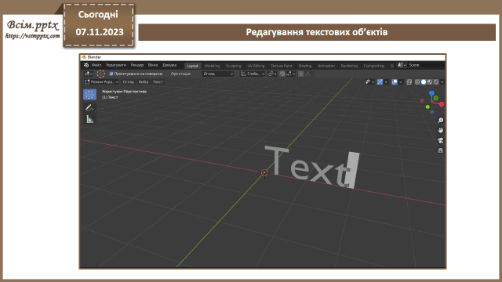502x282 pixels.
Task: Select material preview shading
Action: point(430,82)
